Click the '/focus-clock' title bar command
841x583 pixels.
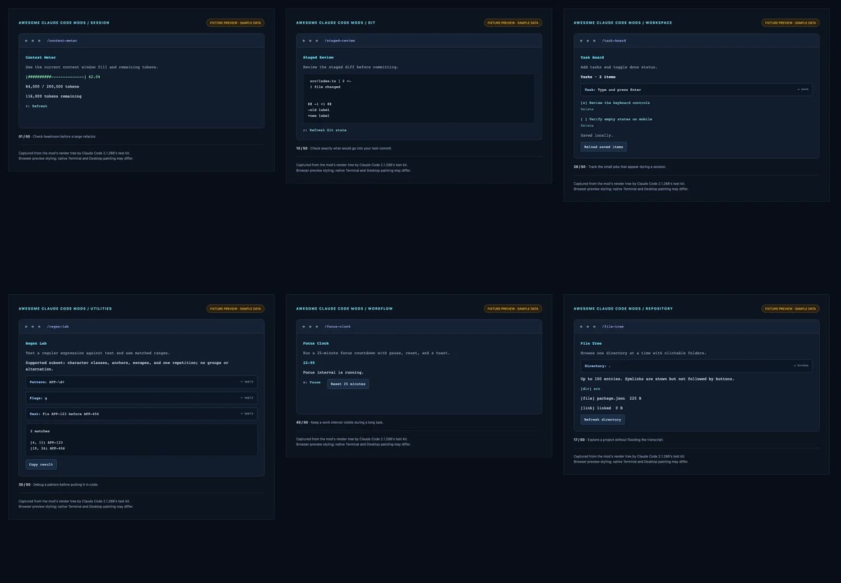pyautogui.click(x=337, y=326)
